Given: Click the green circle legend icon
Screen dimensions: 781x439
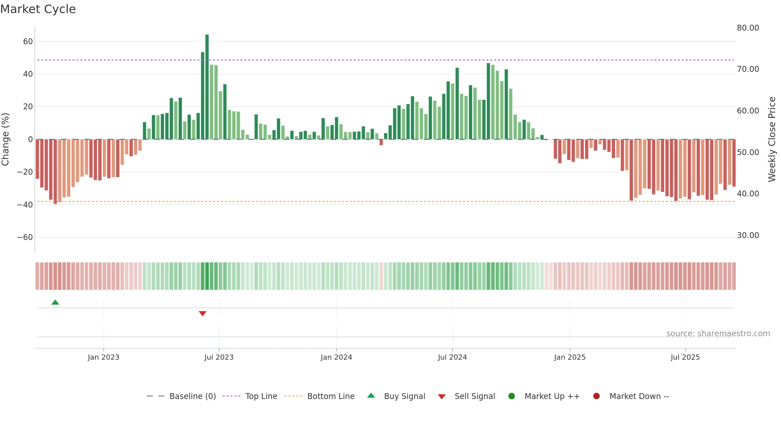Looking at the screenshot, I should coord(512,396).
